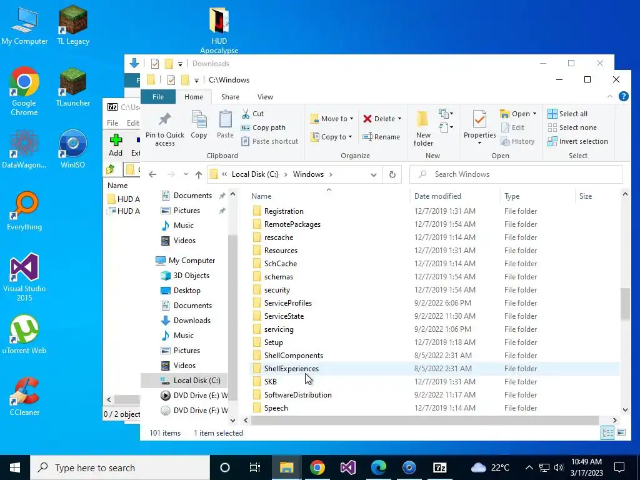Click Invert selection
Viewport: 640px width, 480px height.
coord(577,141)
